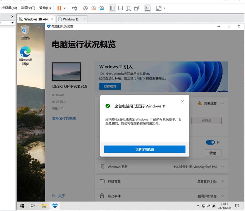Viewport: 245px width, 211px height.
Task: Click the PC Health Check taskbar icon
Action: pos(55,206)
